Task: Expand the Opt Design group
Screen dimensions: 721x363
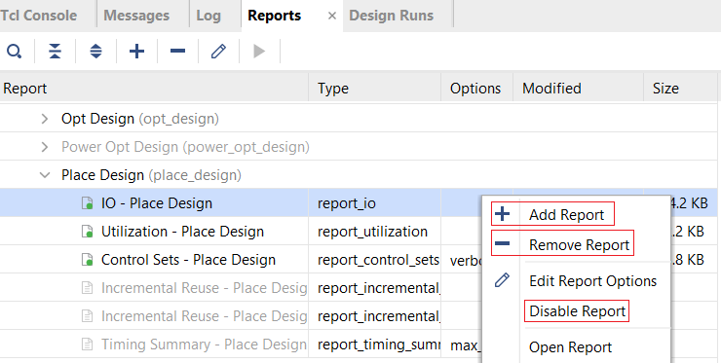Action: point(45,119)
